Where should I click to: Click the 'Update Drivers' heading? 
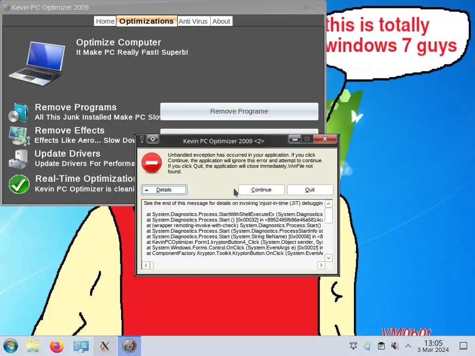click(67, 154)
